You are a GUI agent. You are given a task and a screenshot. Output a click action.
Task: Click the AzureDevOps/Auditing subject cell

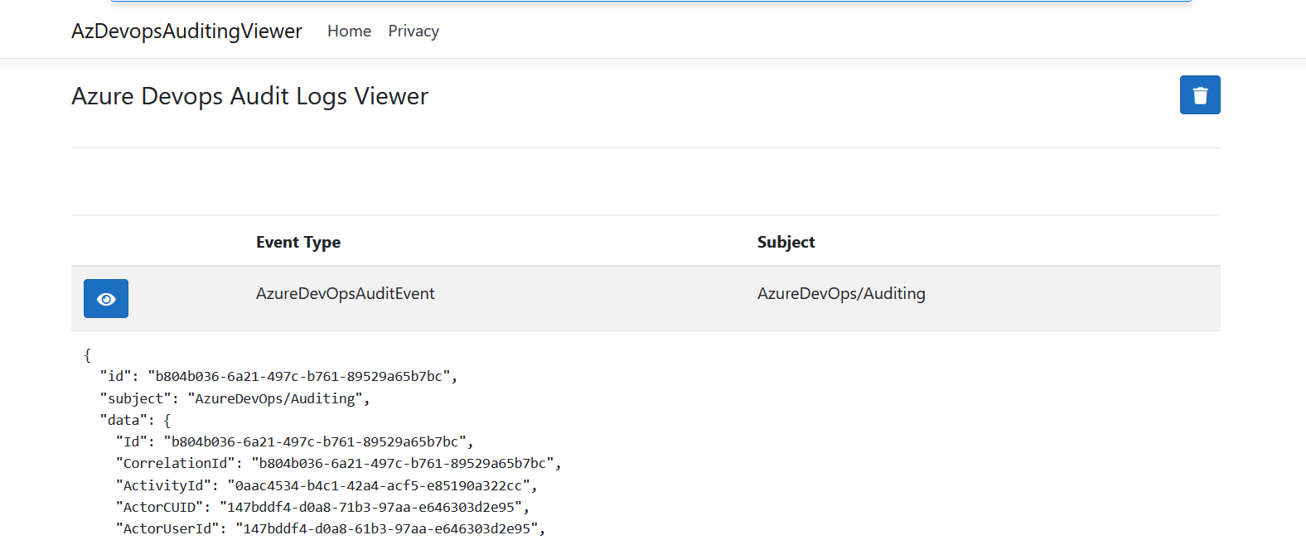tap(841, 294)
